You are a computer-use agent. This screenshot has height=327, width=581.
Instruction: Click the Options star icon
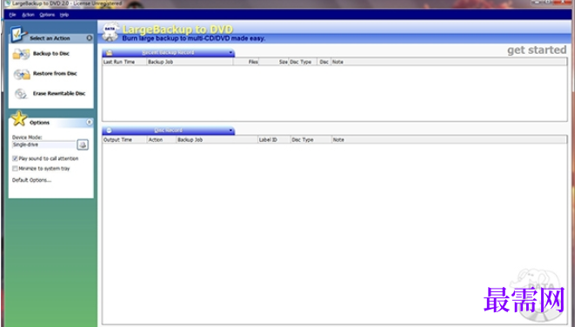click(19, 118)
